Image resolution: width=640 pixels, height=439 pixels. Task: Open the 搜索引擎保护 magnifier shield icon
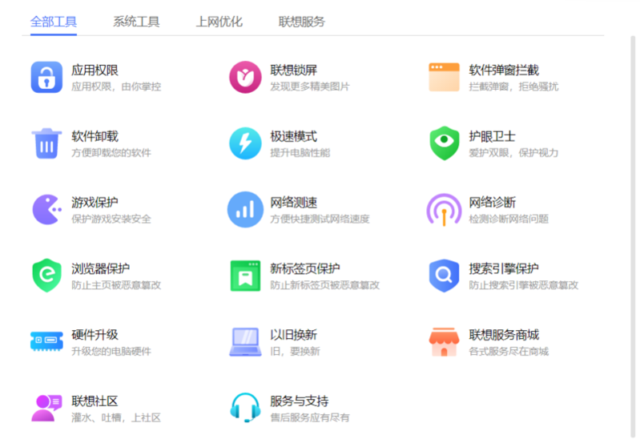[444, 276]
